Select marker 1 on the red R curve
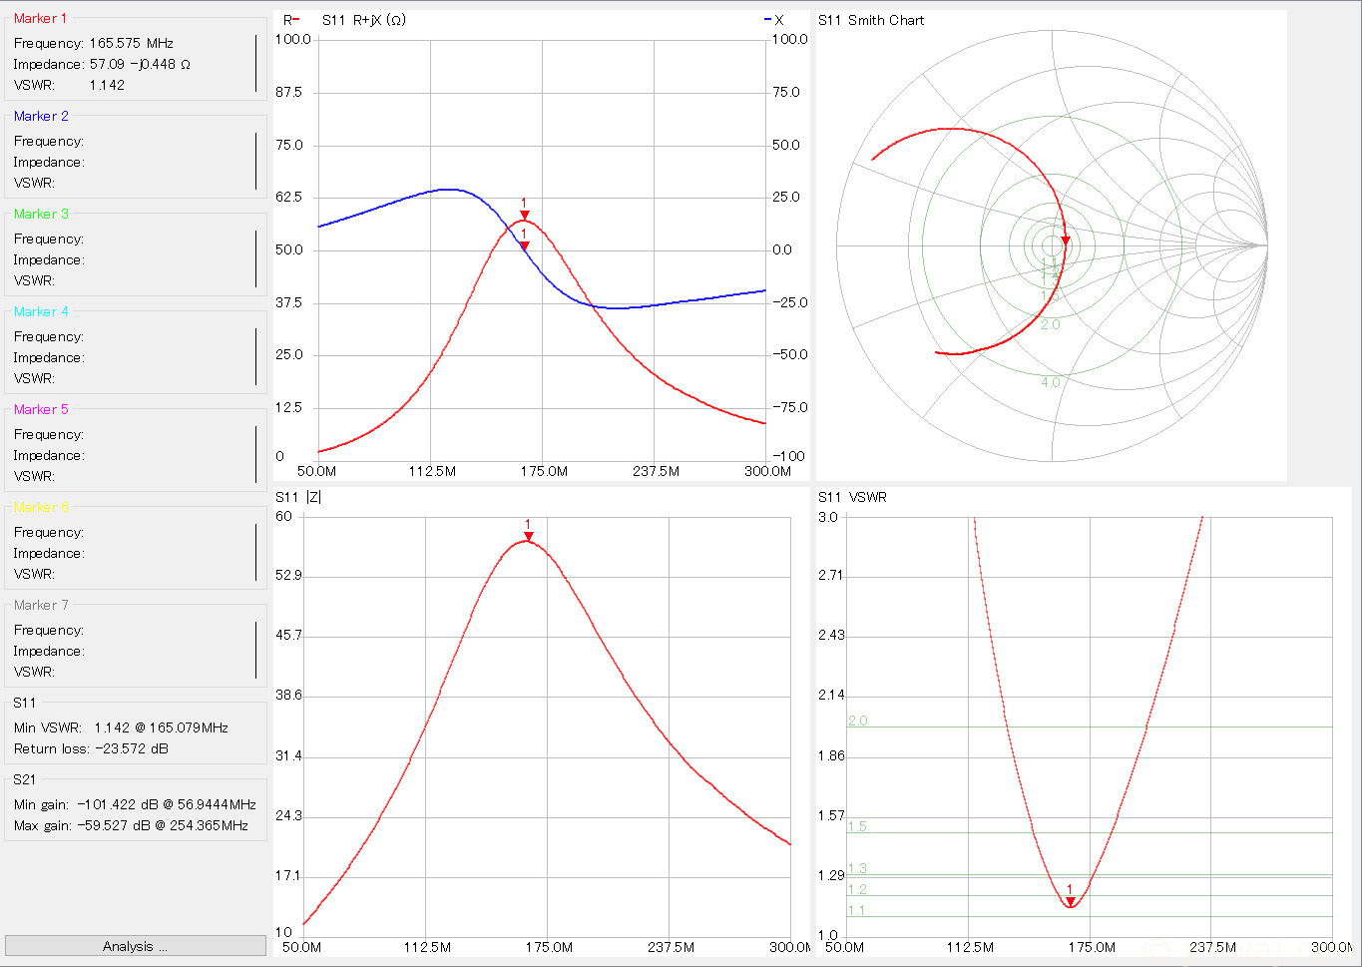This screenshot has height=967, width=1362. click(x=525, y=215)
